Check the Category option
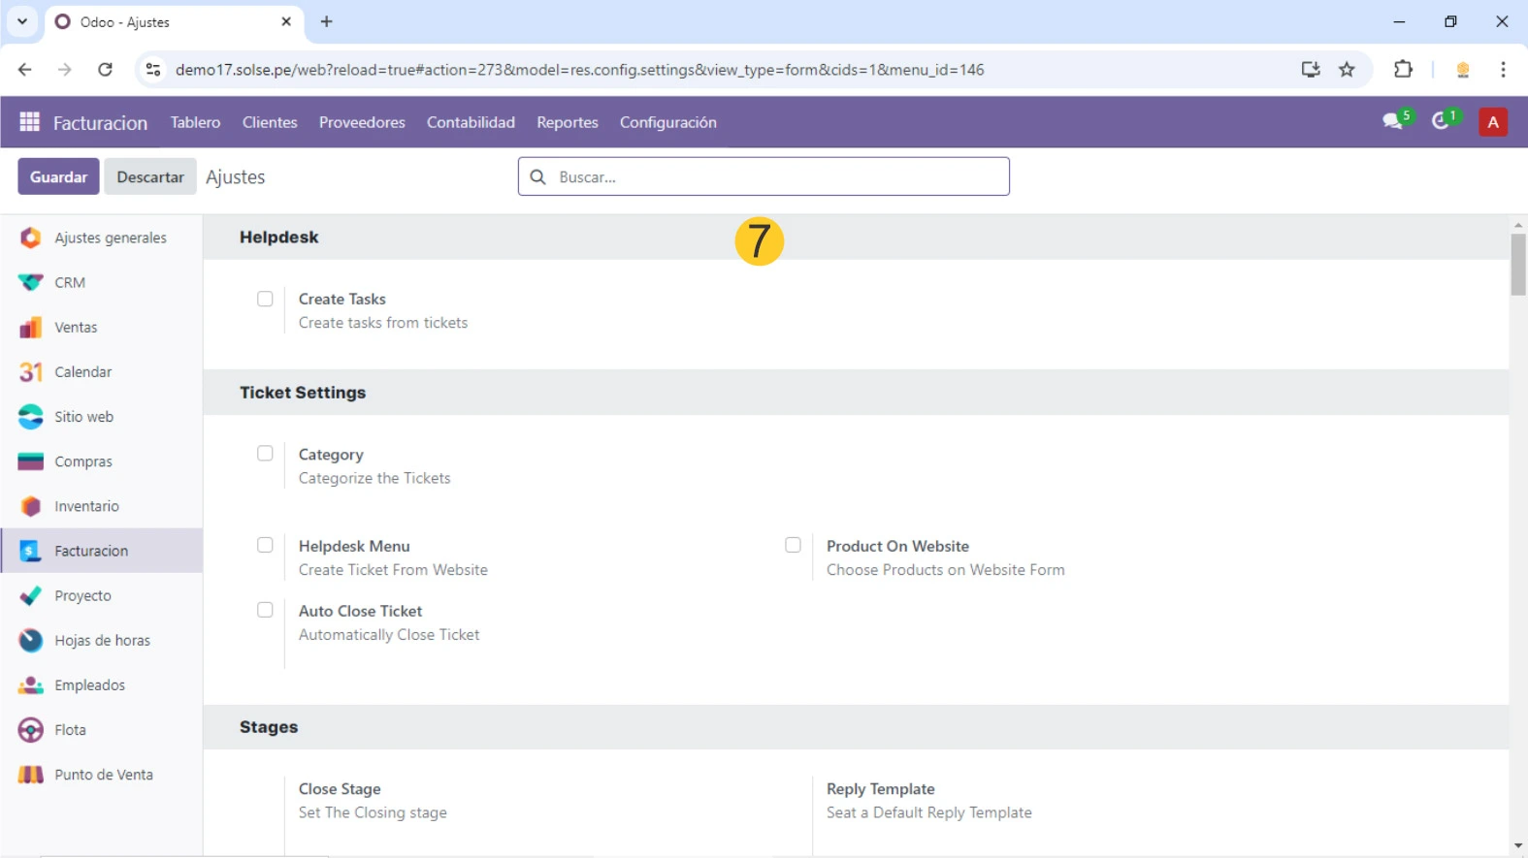This screenshot has width=1528, height=858. tap(265, 454)
